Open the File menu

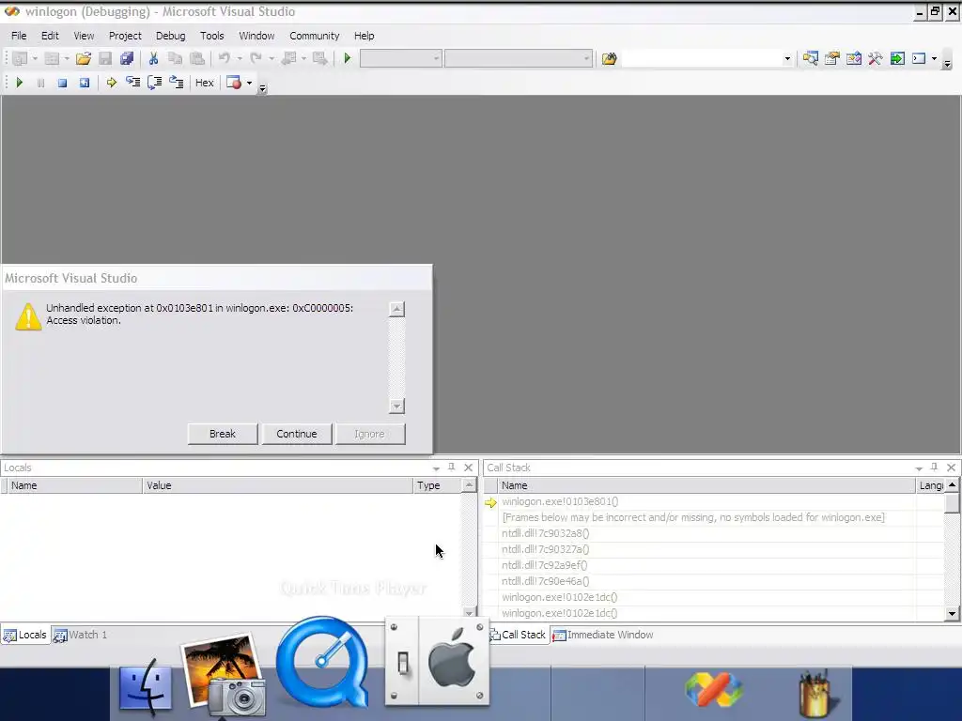(19, 36)
